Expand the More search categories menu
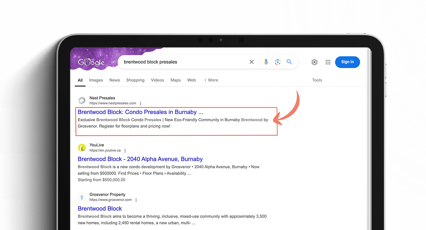Screen dimensions: 426x230 tap(211, 80)
